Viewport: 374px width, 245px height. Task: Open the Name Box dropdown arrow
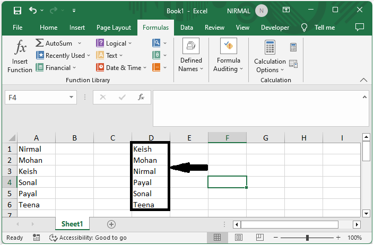pyautogui.click(x=71, y=97)
